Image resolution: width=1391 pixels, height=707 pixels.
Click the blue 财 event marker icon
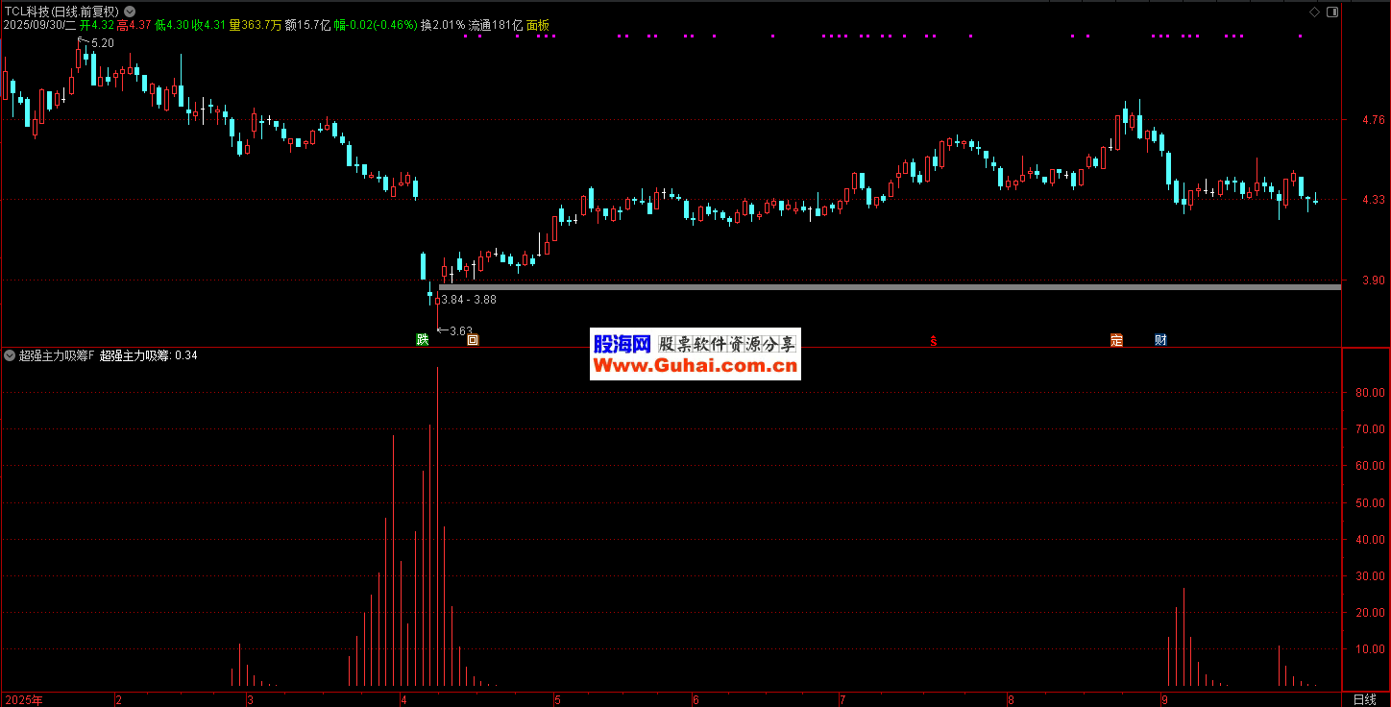pyautogui.click(x=1160, y=339)
